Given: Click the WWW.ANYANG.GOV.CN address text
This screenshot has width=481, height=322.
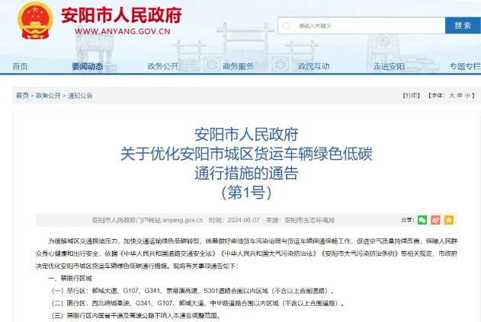Looking at the screenshot, I should (123, 31).
